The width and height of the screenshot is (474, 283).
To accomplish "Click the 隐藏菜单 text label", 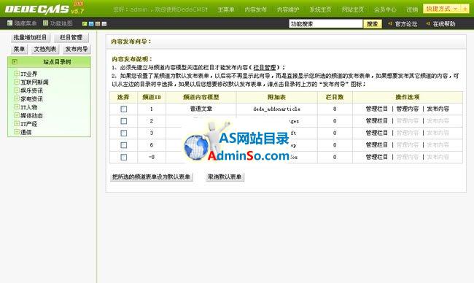I will click(x=26, y=23).
